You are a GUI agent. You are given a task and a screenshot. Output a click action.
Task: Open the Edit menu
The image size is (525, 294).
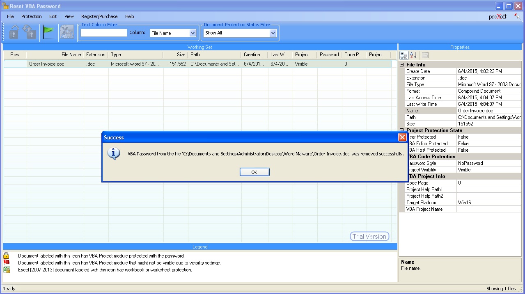[x=53, y=16]
